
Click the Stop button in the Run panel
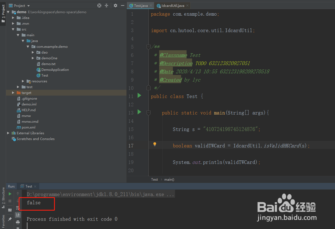pyautogui.click(x=10, y=201)
